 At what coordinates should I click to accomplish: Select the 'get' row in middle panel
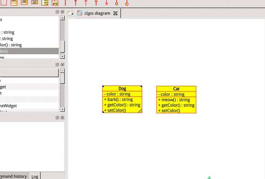(29, 87)
